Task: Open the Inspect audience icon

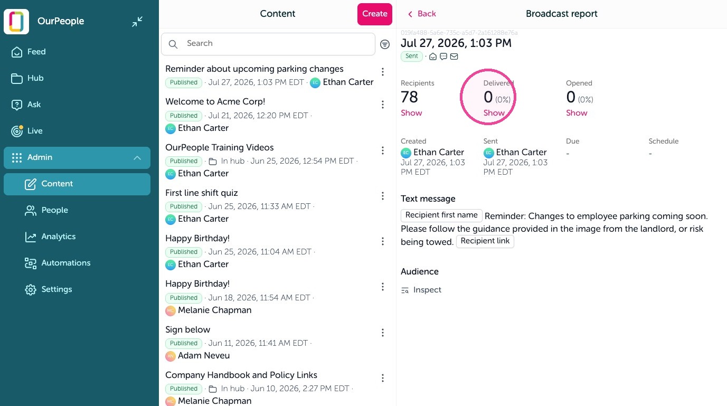Action: point(405,290)
